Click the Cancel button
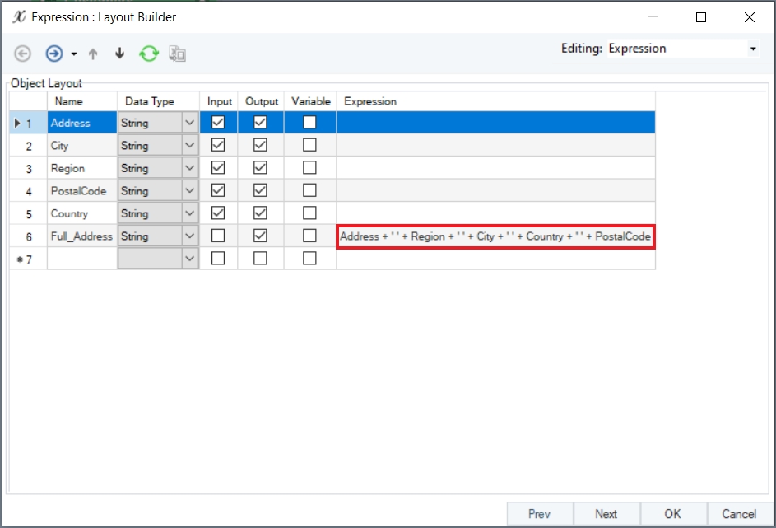Viewport: 776px width, 528px height. point(738,514)
